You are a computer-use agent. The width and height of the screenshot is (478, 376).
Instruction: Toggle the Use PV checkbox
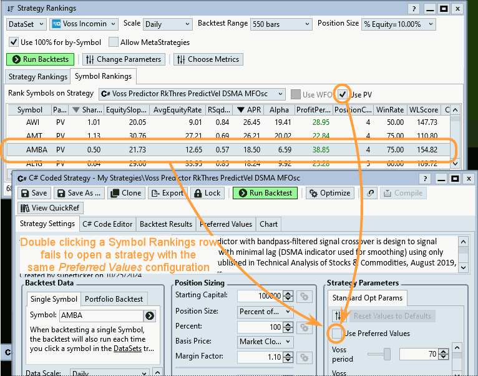tap(343, 94)
